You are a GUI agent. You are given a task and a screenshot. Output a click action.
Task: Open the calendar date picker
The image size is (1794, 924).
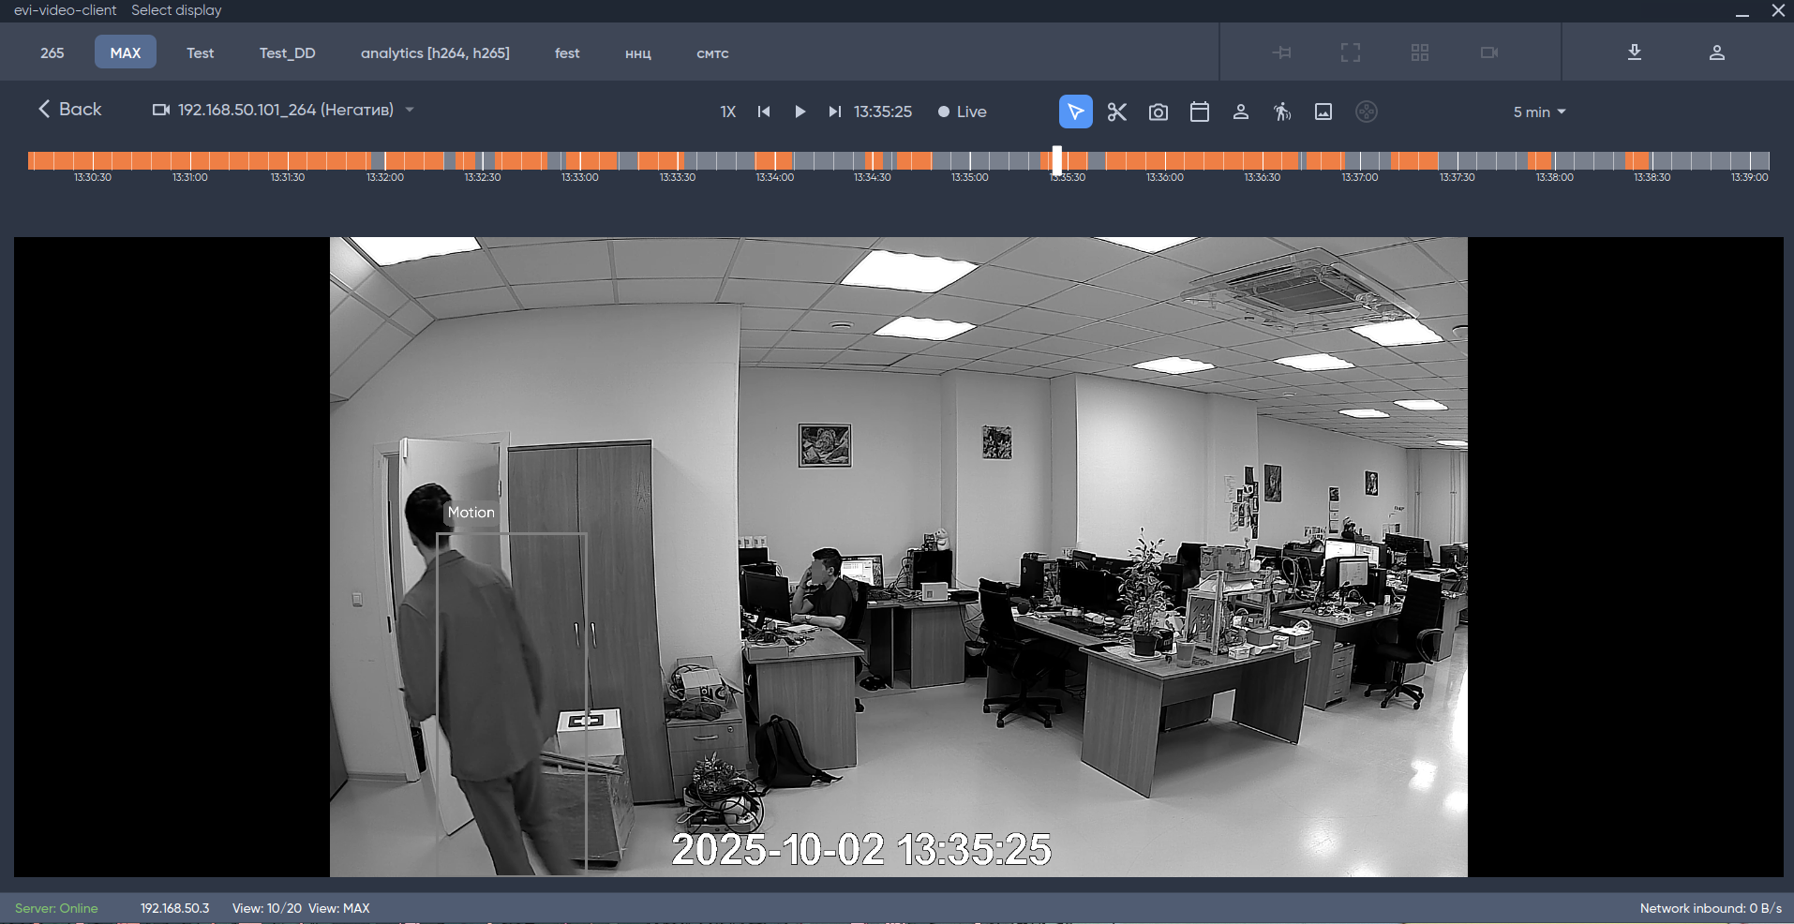1199,112
